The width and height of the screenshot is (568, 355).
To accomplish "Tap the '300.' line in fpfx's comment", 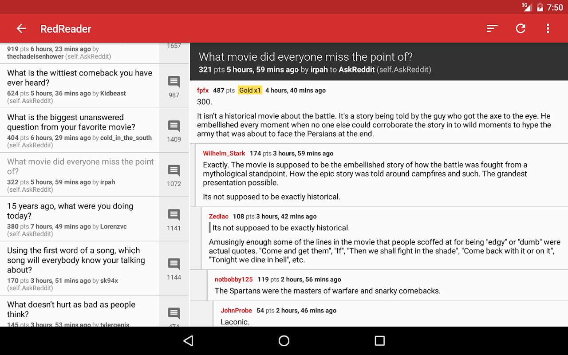I will [205, 102].
